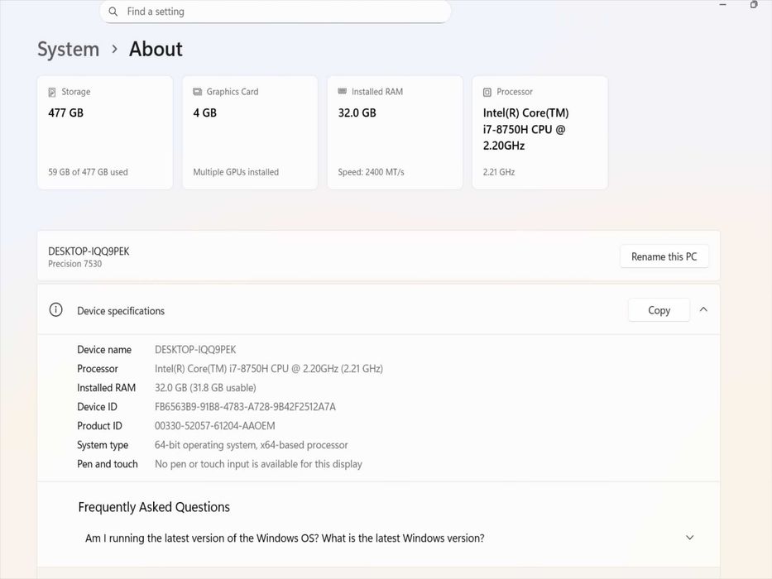Open the 32.0 GB Installed RAM tile

coord(395,132)
